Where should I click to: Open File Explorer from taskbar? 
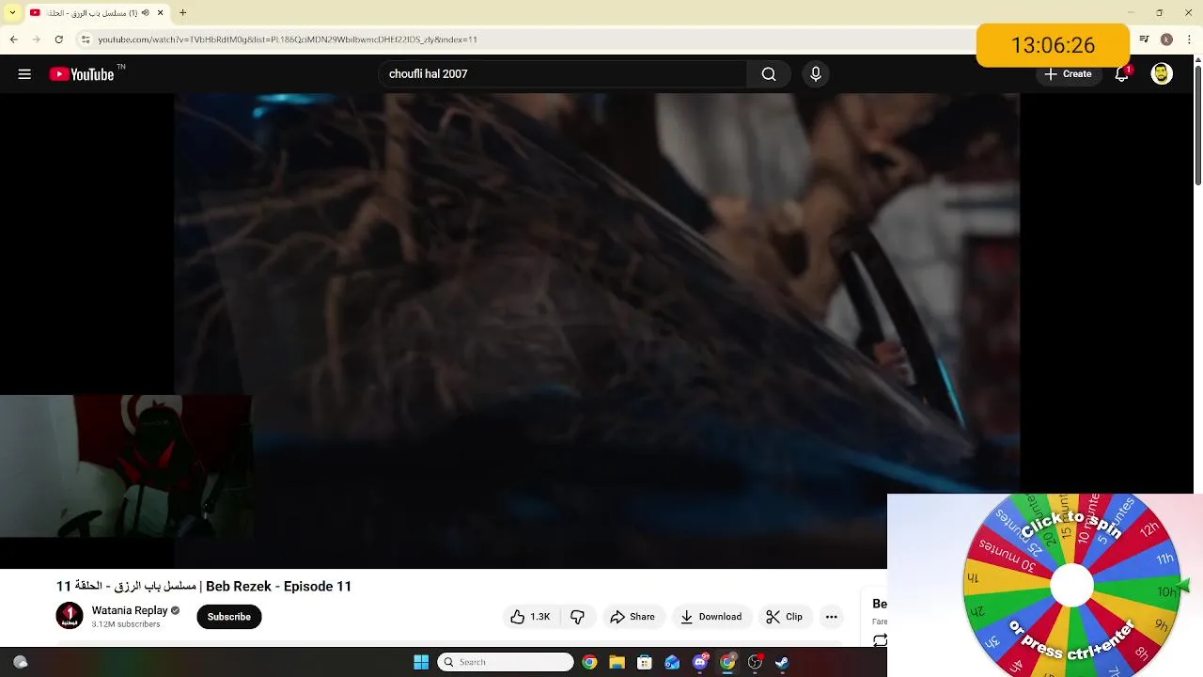[x=617, y=662]
